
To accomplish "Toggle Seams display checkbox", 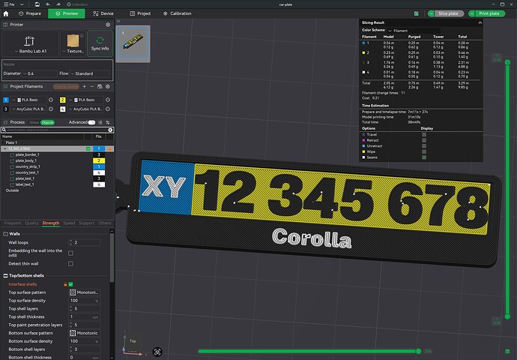I will pos(424,157).
